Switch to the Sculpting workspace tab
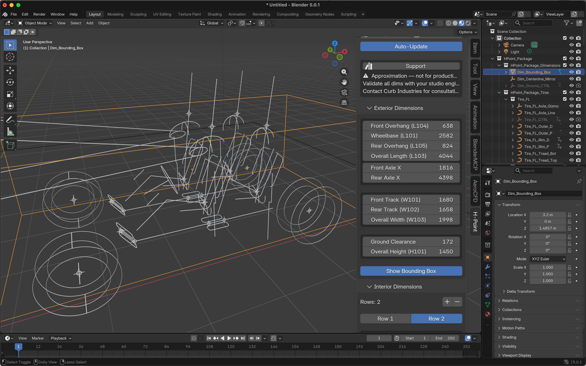 tap(138, 14)
